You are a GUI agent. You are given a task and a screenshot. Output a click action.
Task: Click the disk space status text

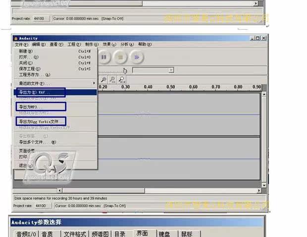61,198
